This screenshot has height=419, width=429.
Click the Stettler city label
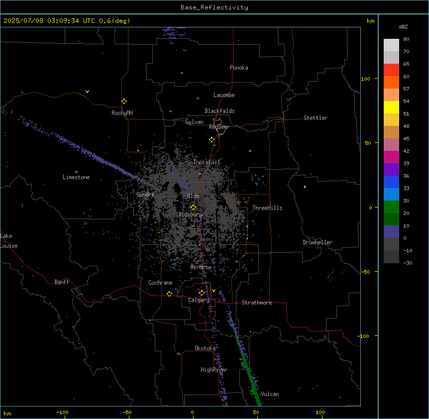316,118
